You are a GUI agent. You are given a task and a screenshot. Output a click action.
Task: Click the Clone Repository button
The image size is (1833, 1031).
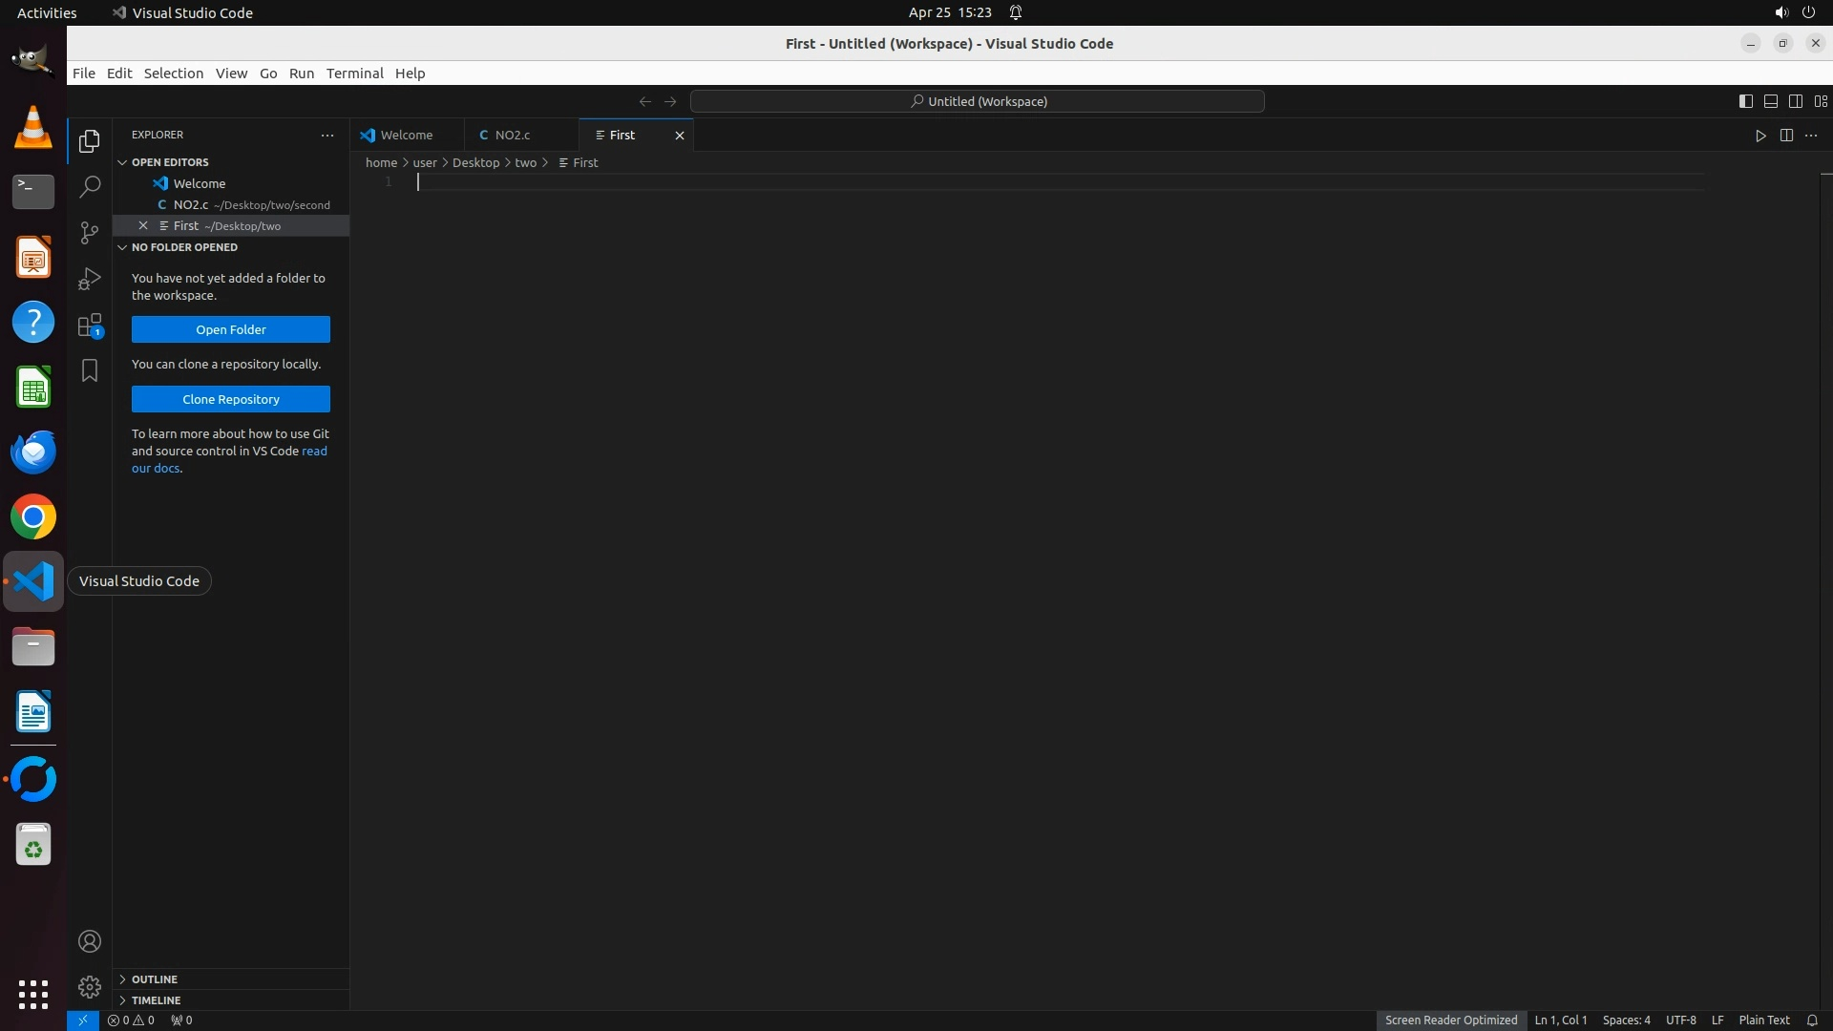click(231, 399)
